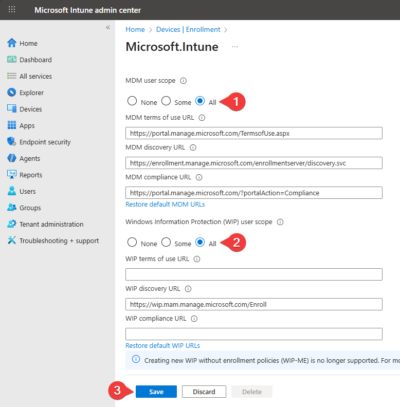Select All for WIP user scope
Screen dimensions: 400x407
click(x=200, y=242)
